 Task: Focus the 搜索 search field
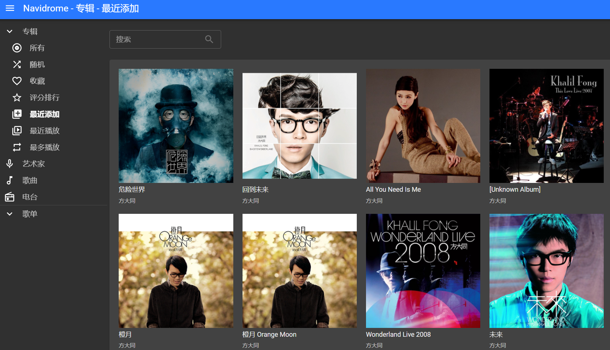click(165, 39)
